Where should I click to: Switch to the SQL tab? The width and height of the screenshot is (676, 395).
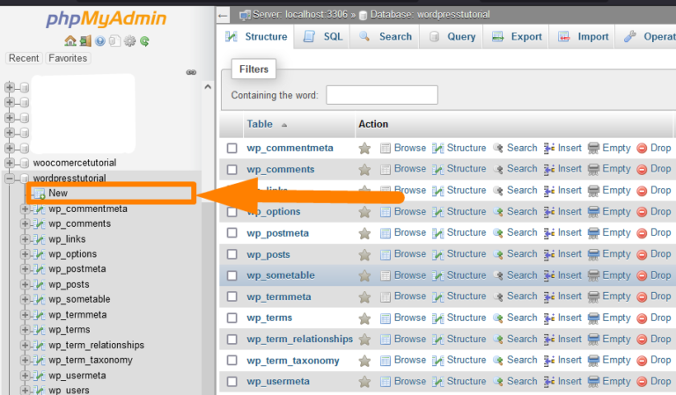tap(323, 37)
